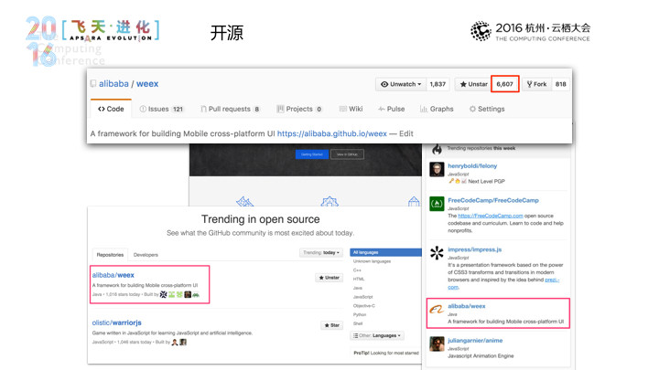Click the first contributor avatar under alibaba/weex
The image size is (659, 370).
click(x=164, y=294)
